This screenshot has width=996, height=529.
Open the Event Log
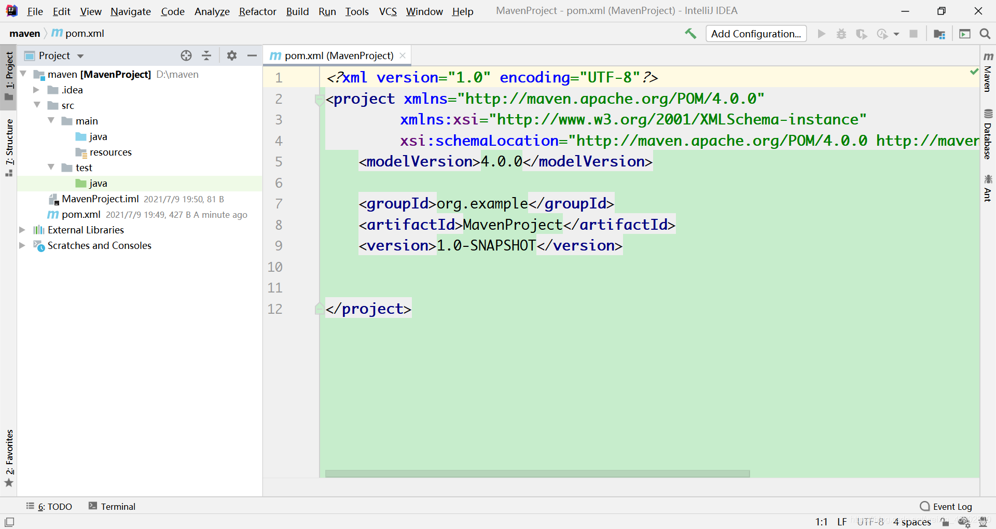point(946,506)
